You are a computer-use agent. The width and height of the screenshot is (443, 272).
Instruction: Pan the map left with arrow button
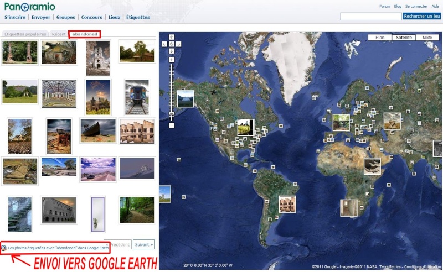pos(164,44)
